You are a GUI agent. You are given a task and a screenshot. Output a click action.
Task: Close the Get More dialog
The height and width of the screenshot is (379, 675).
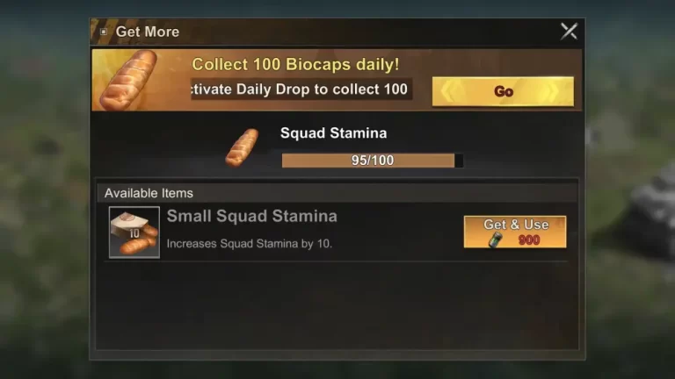(569, 32)
